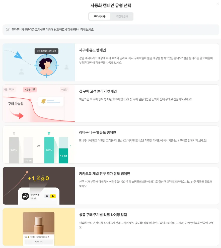Click the 구매 후 N일이 지난 고객 tooltip label
Image resolution: width=221 pixels, height=248 pixels.
[46, 51]
